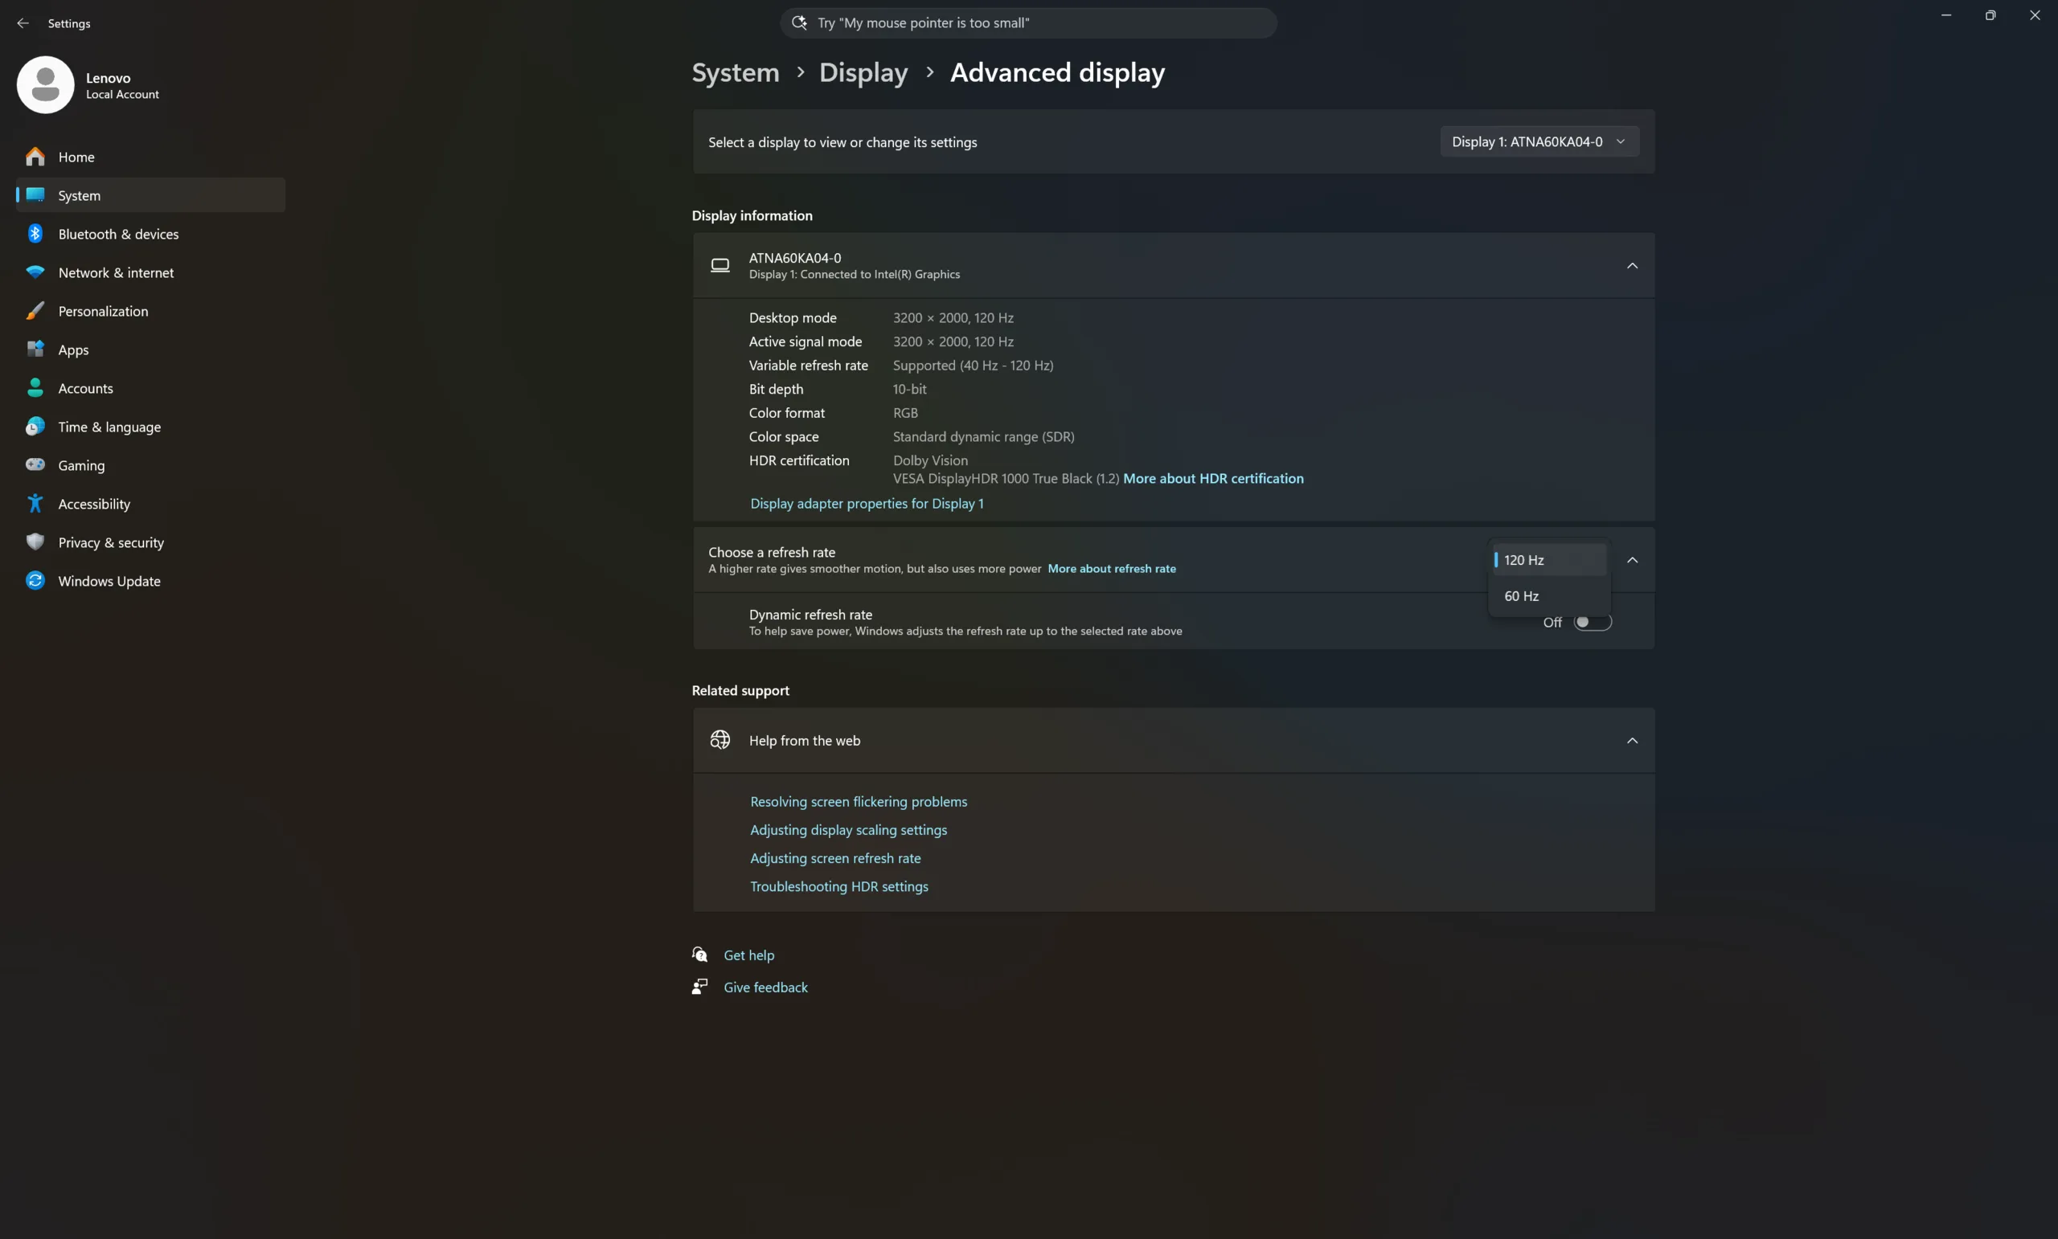Open Display adapter properties for Display 1

click(866, 504)
